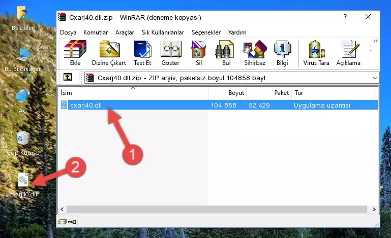
Task: Open the Komutlar menu
Action: (96, 32)
